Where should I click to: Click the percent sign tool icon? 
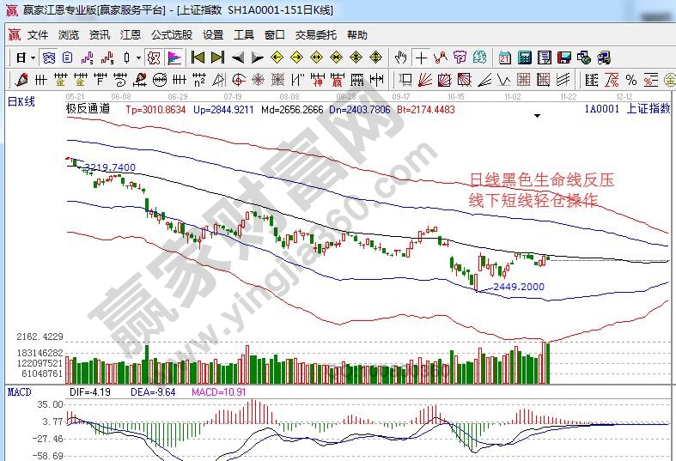point(631,80)
